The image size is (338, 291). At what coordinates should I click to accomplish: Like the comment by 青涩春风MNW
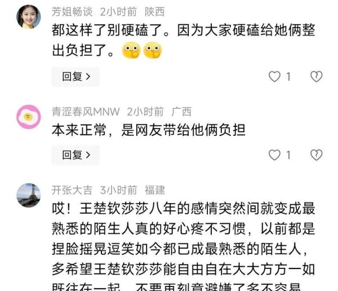pyautogui.click(x=274, y=155)
